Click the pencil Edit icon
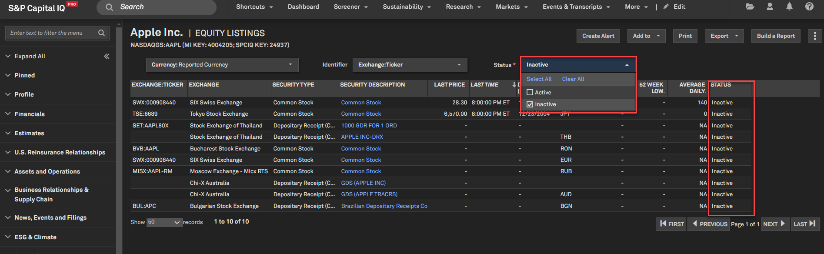Image resolution: width=824 pixels, height=254 pixels. pos(666,7)
